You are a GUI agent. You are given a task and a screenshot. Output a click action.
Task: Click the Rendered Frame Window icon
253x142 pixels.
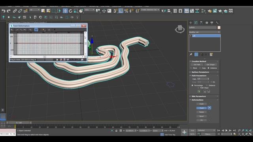[215, 11]
